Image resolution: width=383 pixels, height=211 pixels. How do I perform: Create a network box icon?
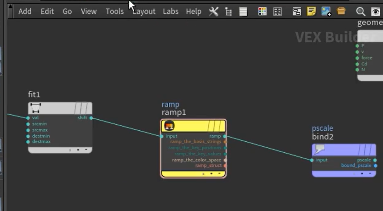pos(297,11)
